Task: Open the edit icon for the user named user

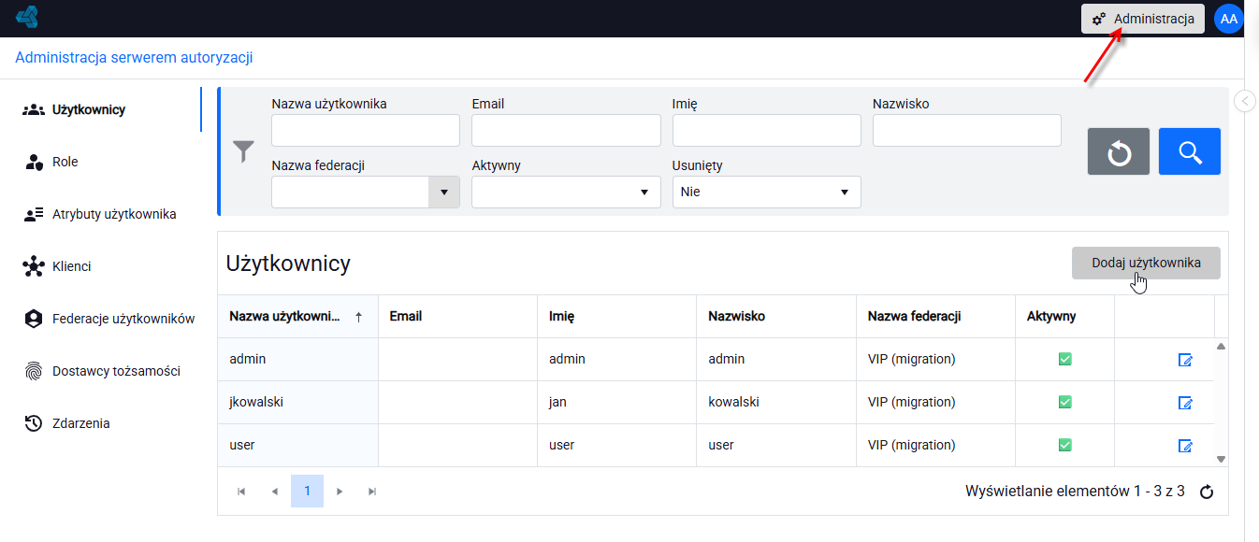Action: point(1185,446)
